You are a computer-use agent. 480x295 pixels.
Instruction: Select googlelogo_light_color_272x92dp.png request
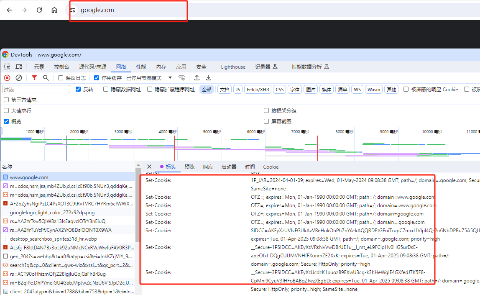click(x=67, y=212)
